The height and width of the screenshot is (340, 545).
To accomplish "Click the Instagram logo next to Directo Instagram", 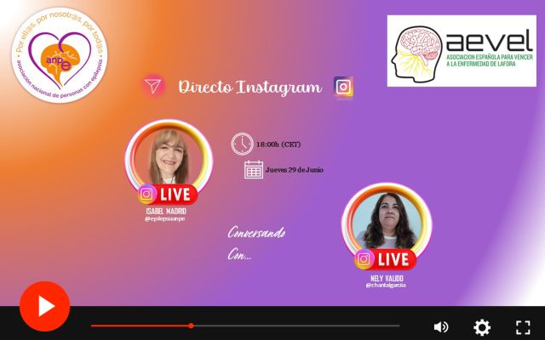I will point(343,87).
